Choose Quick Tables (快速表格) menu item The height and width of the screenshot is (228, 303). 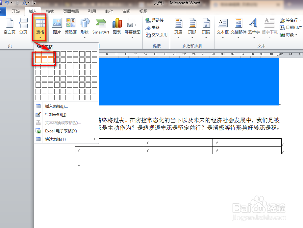(66, 139)
